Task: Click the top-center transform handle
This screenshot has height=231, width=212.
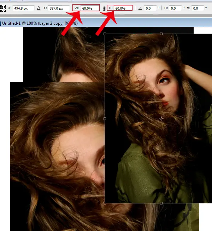Action: point(161,34)
